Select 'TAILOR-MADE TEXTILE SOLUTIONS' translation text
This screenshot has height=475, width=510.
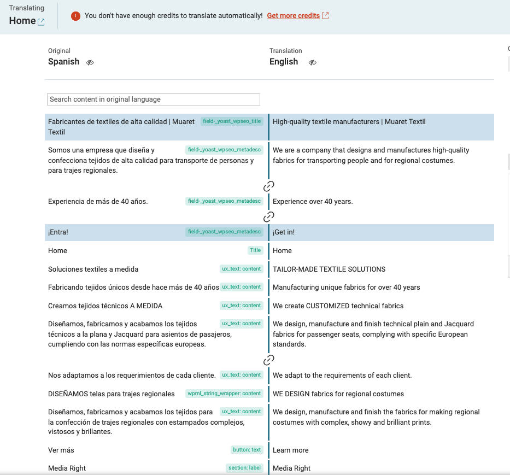click(329, 269)
